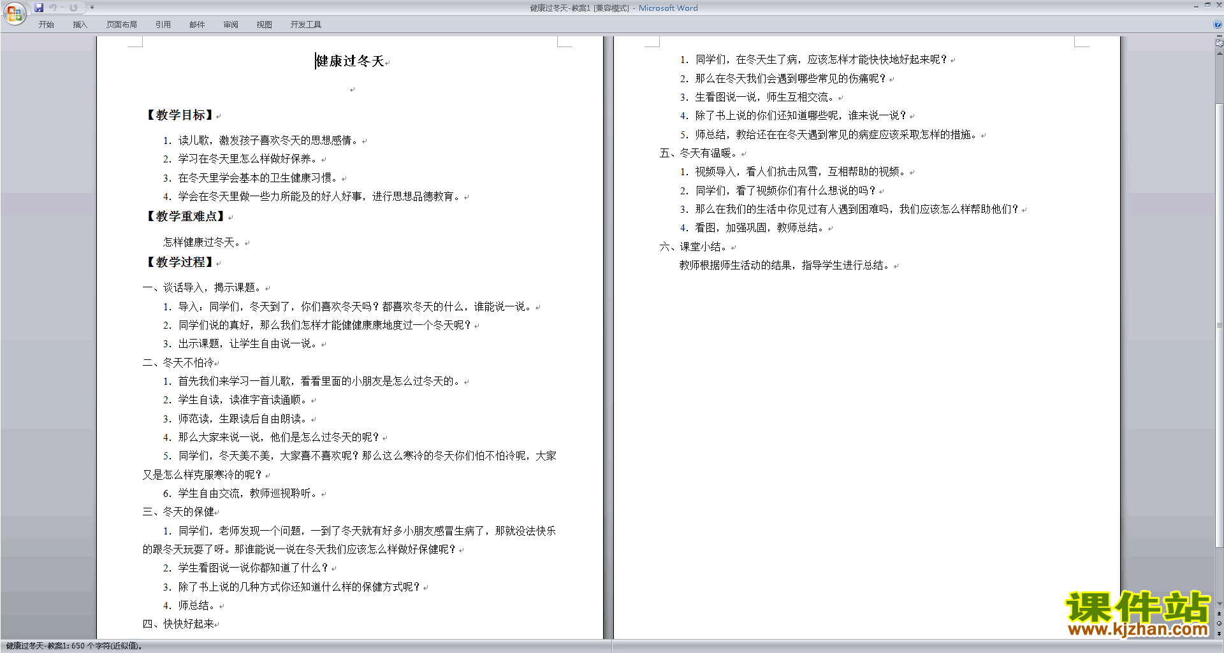
Task: Open Select Browse Object round button
Action: point(1219,624)
